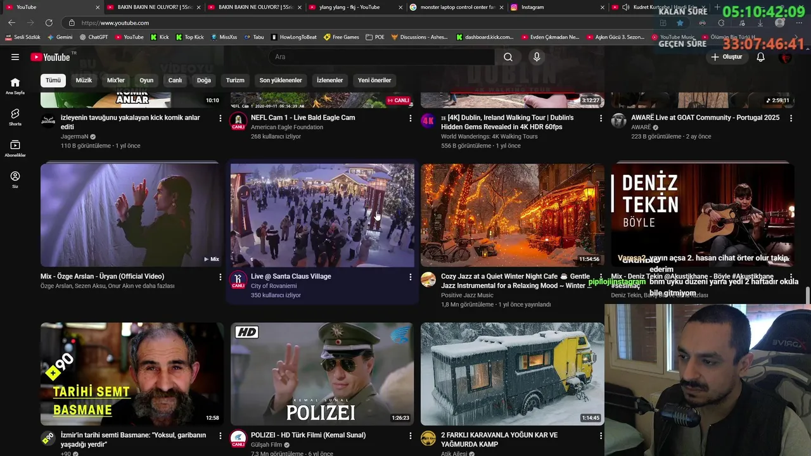Open options menu for Basmane video
The image size is (811, 456).
tap(220, 436)
